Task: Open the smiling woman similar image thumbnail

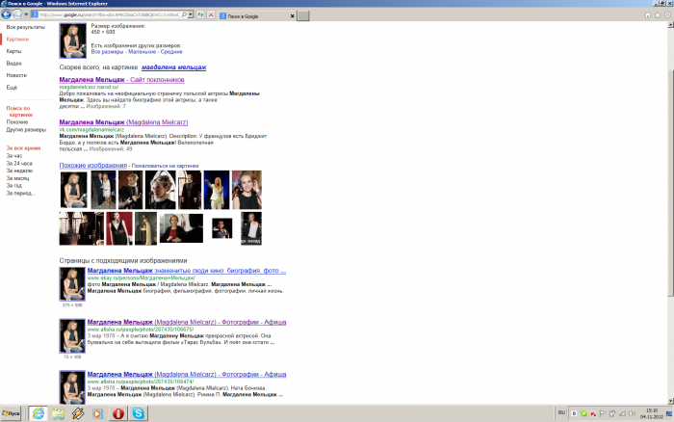Action: [246, 190]
